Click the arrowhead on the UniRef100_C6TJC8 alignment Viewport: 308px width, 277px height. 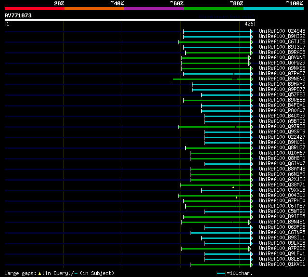(252, 42)
